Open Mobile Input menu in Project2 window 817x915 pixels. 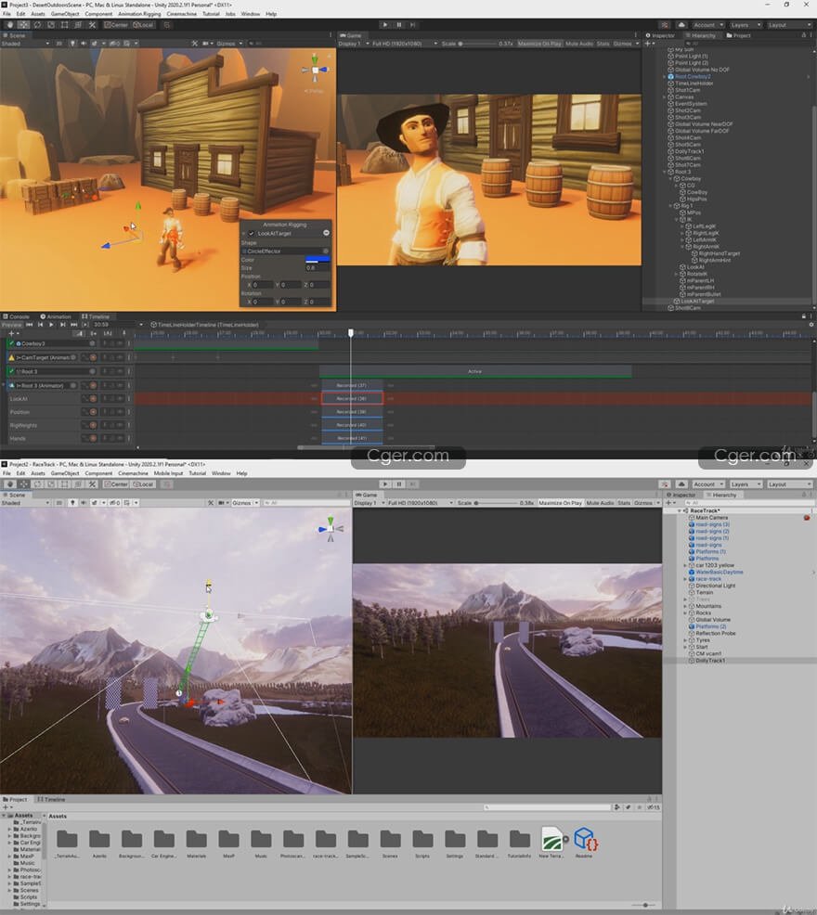[168, 473]
